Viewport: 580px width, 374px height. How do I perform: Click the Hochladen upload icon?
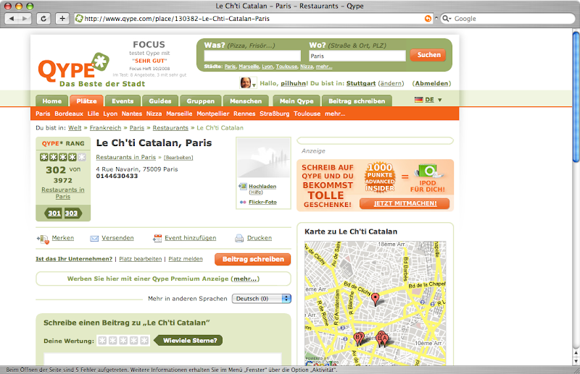(x=243, y=187)
